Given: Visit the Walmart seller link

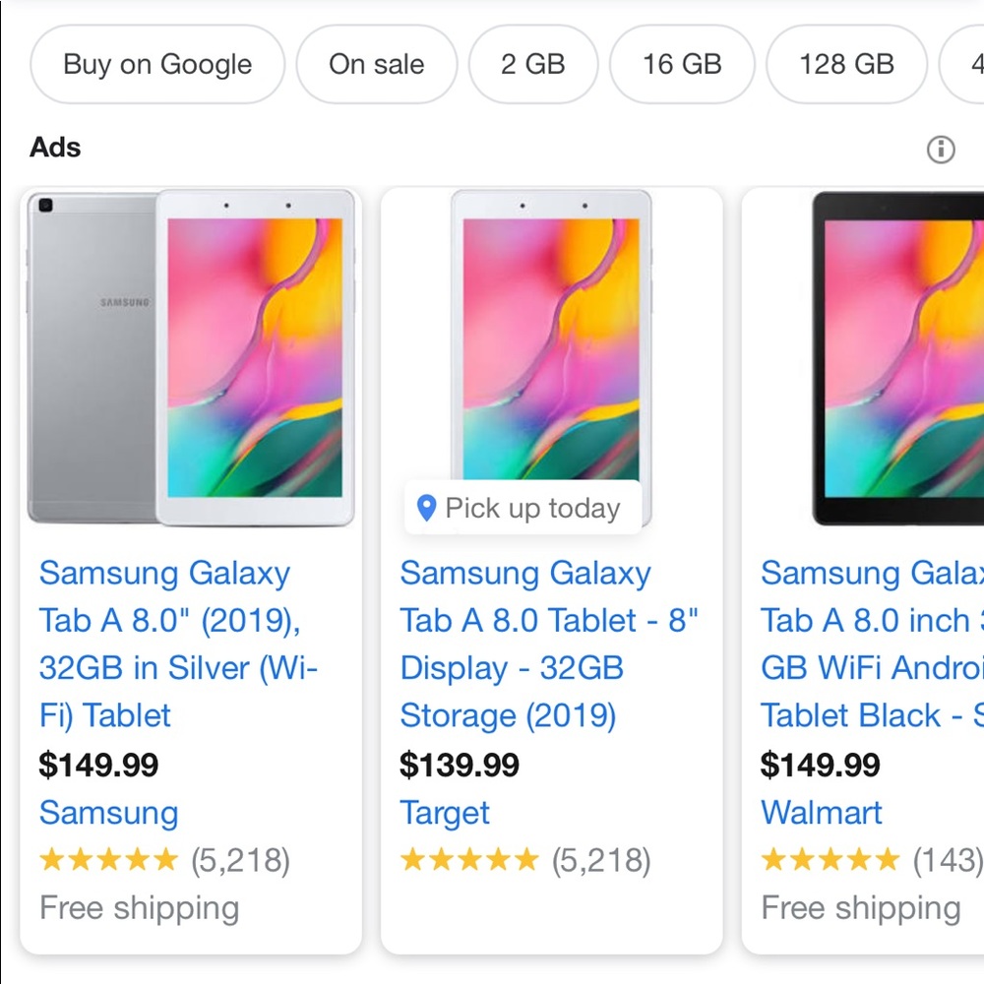Looking at the screenshot, I should tap(822, 813).
